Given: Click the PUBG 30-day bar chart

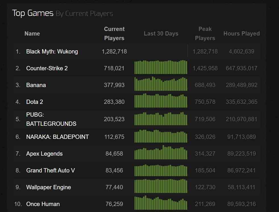Looking at the screenshot, I should click(161, 119).
